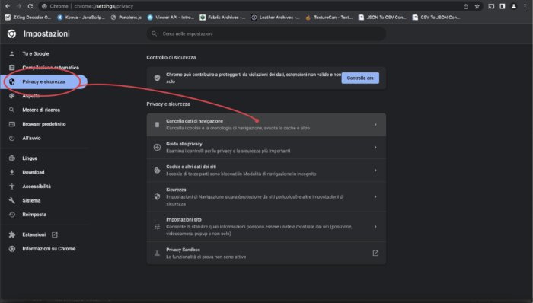Viewport: 533px width, 303px height.
Task: Click the cast media icon in toolbar
Action: (491, 6)
